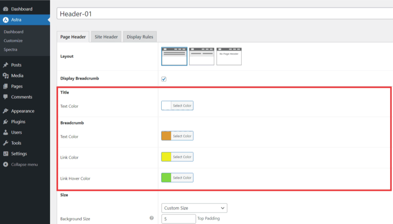The width and height of the screenshot is (393, 224).
Task: Pick the Breadcrumb Link Color yellow swatch
Action: point(166,157)
